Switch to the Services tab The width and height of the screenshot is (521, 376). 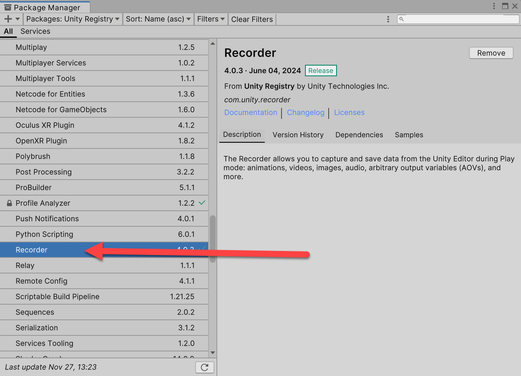(35, 31)
